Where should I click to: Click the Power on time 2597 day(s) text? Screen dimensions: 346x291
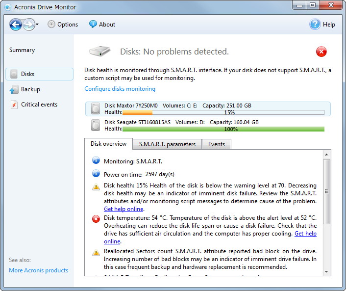139,175
